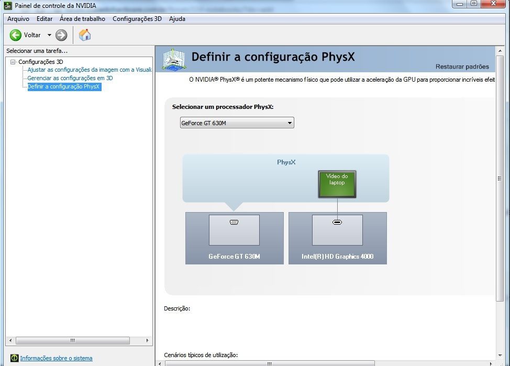Click the VGA connector icon on GeForce GT 630M
This screenshot has height=366, width=510.
pyautogui.click(x=234, y=222)
